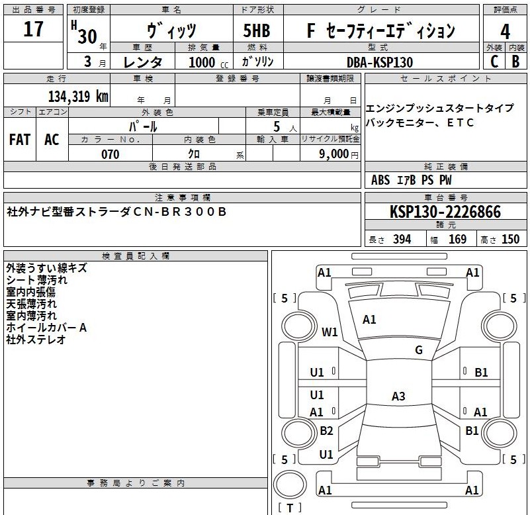The height and width of the screenshot is (515, 530).
Task: Click inspector note シート薄汚れ
Action: click(x=37, y=280)
